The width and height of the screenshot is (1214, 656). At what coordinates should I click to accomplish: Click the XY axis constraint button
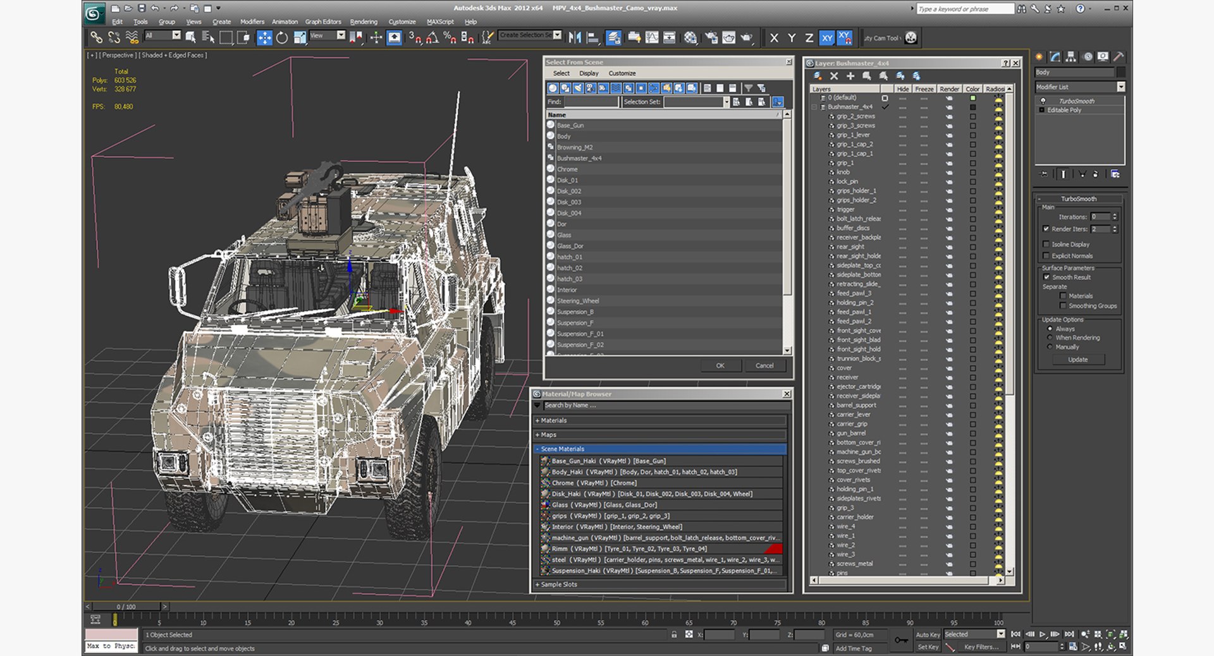tap(827, 38)
